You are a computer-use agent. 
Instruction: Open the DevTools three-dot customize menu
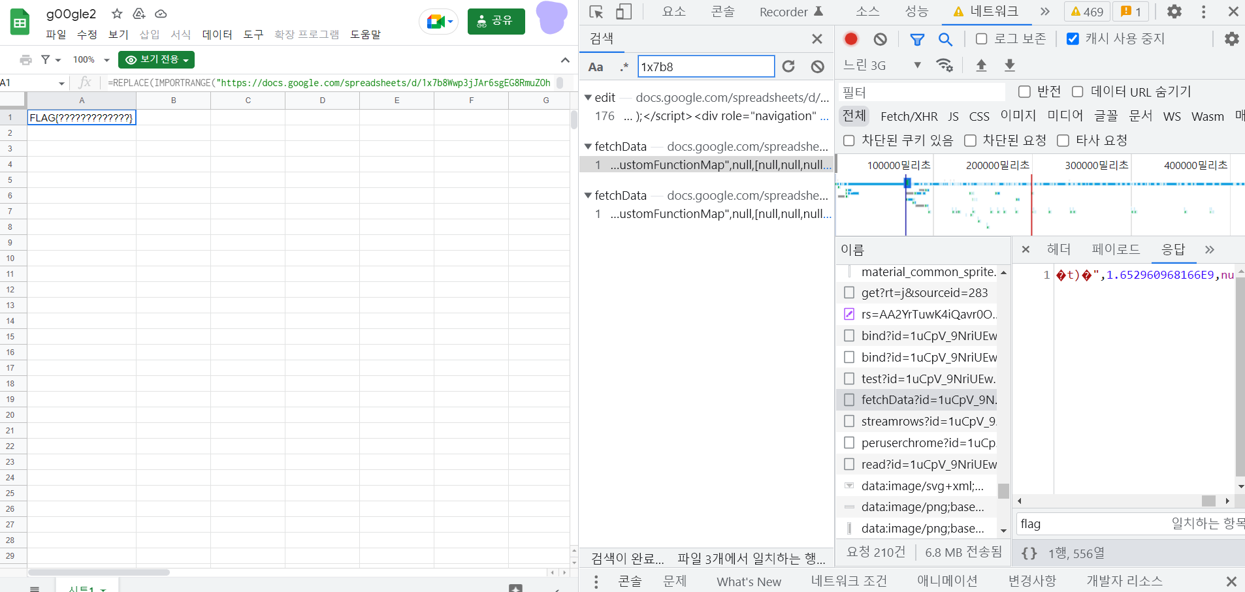click(x=1204, y=12)
